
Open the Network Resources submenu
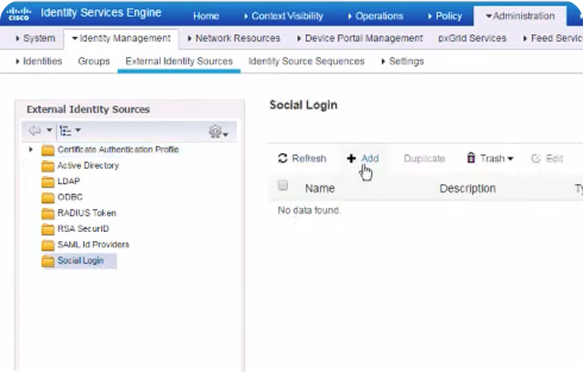click(x=234, y=39)
